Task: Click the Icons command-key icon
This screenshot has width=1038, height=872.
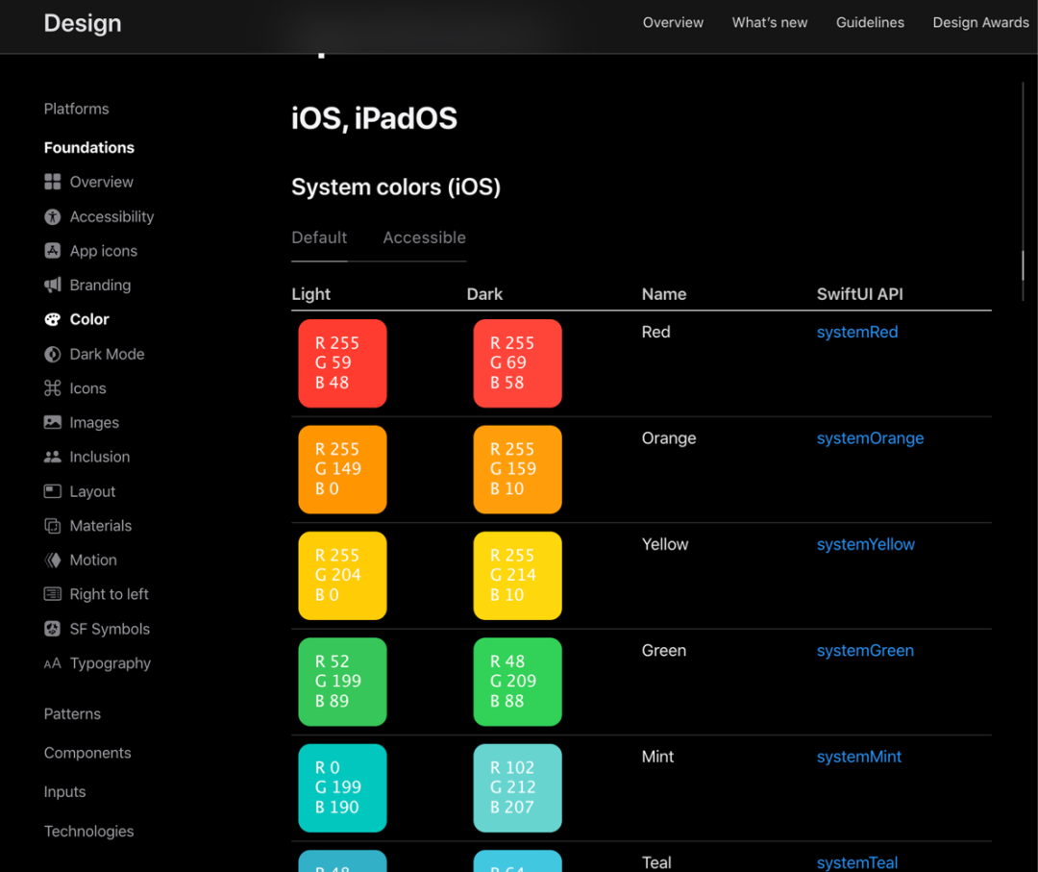Action: point(52,388)
